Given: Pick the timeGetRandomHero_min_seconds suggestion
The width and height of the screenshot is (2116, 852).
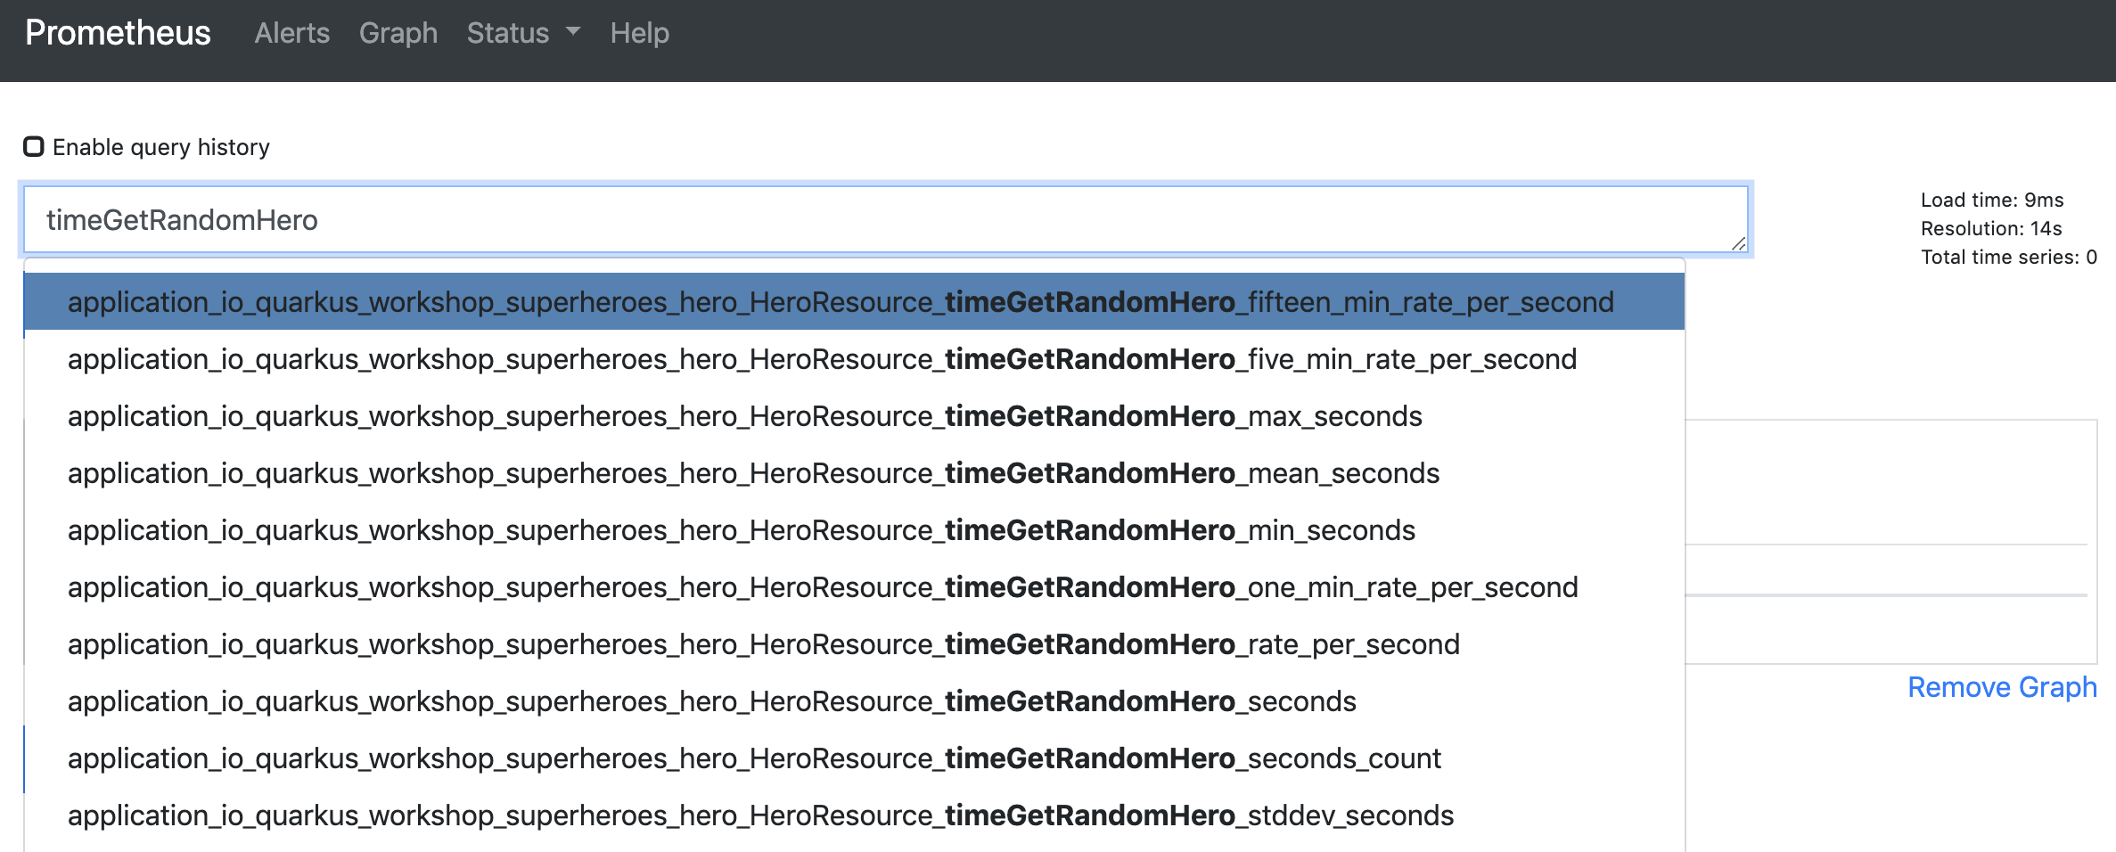Looking at the screenshot, I should (741, 530).
